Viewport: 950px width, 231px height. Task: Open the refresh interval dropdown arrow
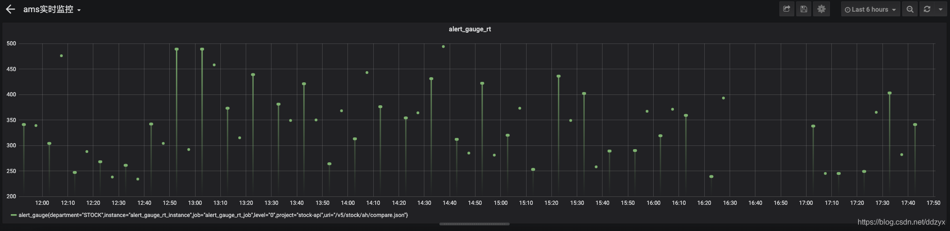[940, 9]
